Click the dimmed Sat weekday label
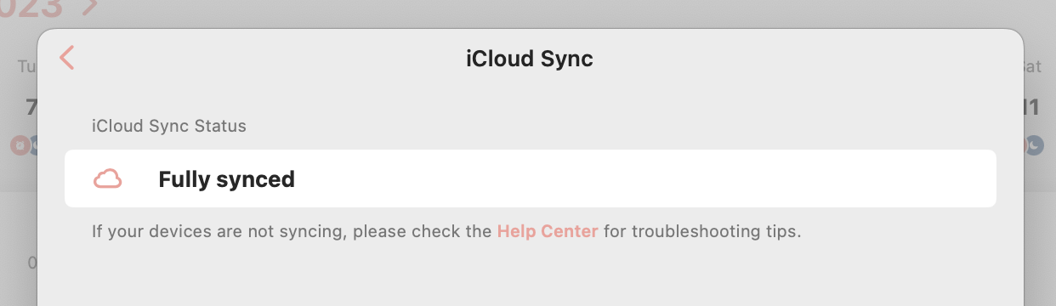This screenshot has height=306, width=1056. pyautogui.click(x=1032, y=66)
